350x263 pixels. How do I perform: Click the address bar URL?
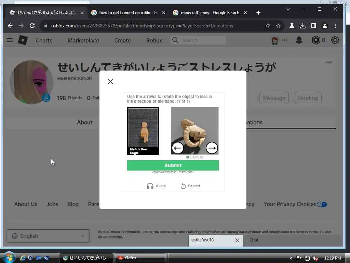point(142,26)
